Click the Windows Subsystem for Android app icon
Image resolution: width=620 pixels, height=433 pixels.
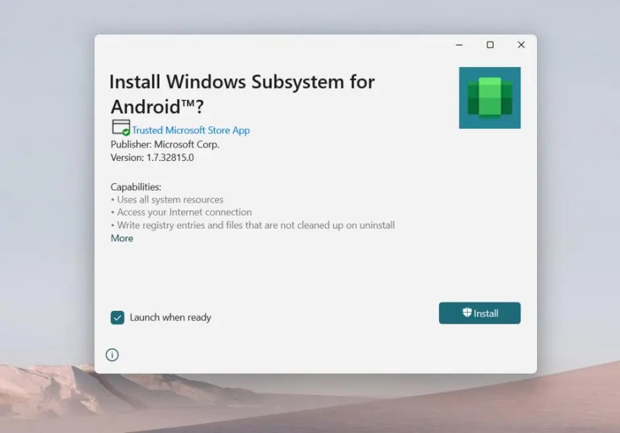point(490,97)
